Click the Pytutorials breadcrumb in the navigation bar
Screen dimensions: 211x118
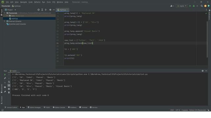tap(6, 6)
